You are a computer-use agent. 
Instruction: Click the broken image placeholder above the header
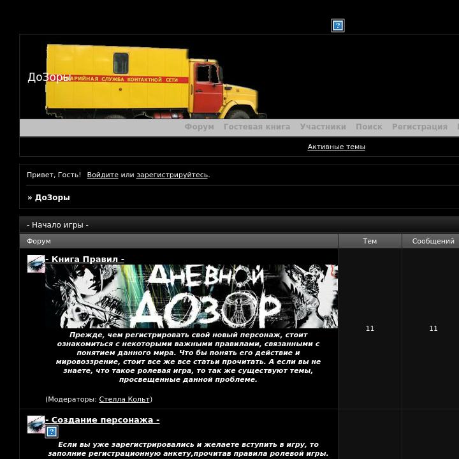coord(337,25)
